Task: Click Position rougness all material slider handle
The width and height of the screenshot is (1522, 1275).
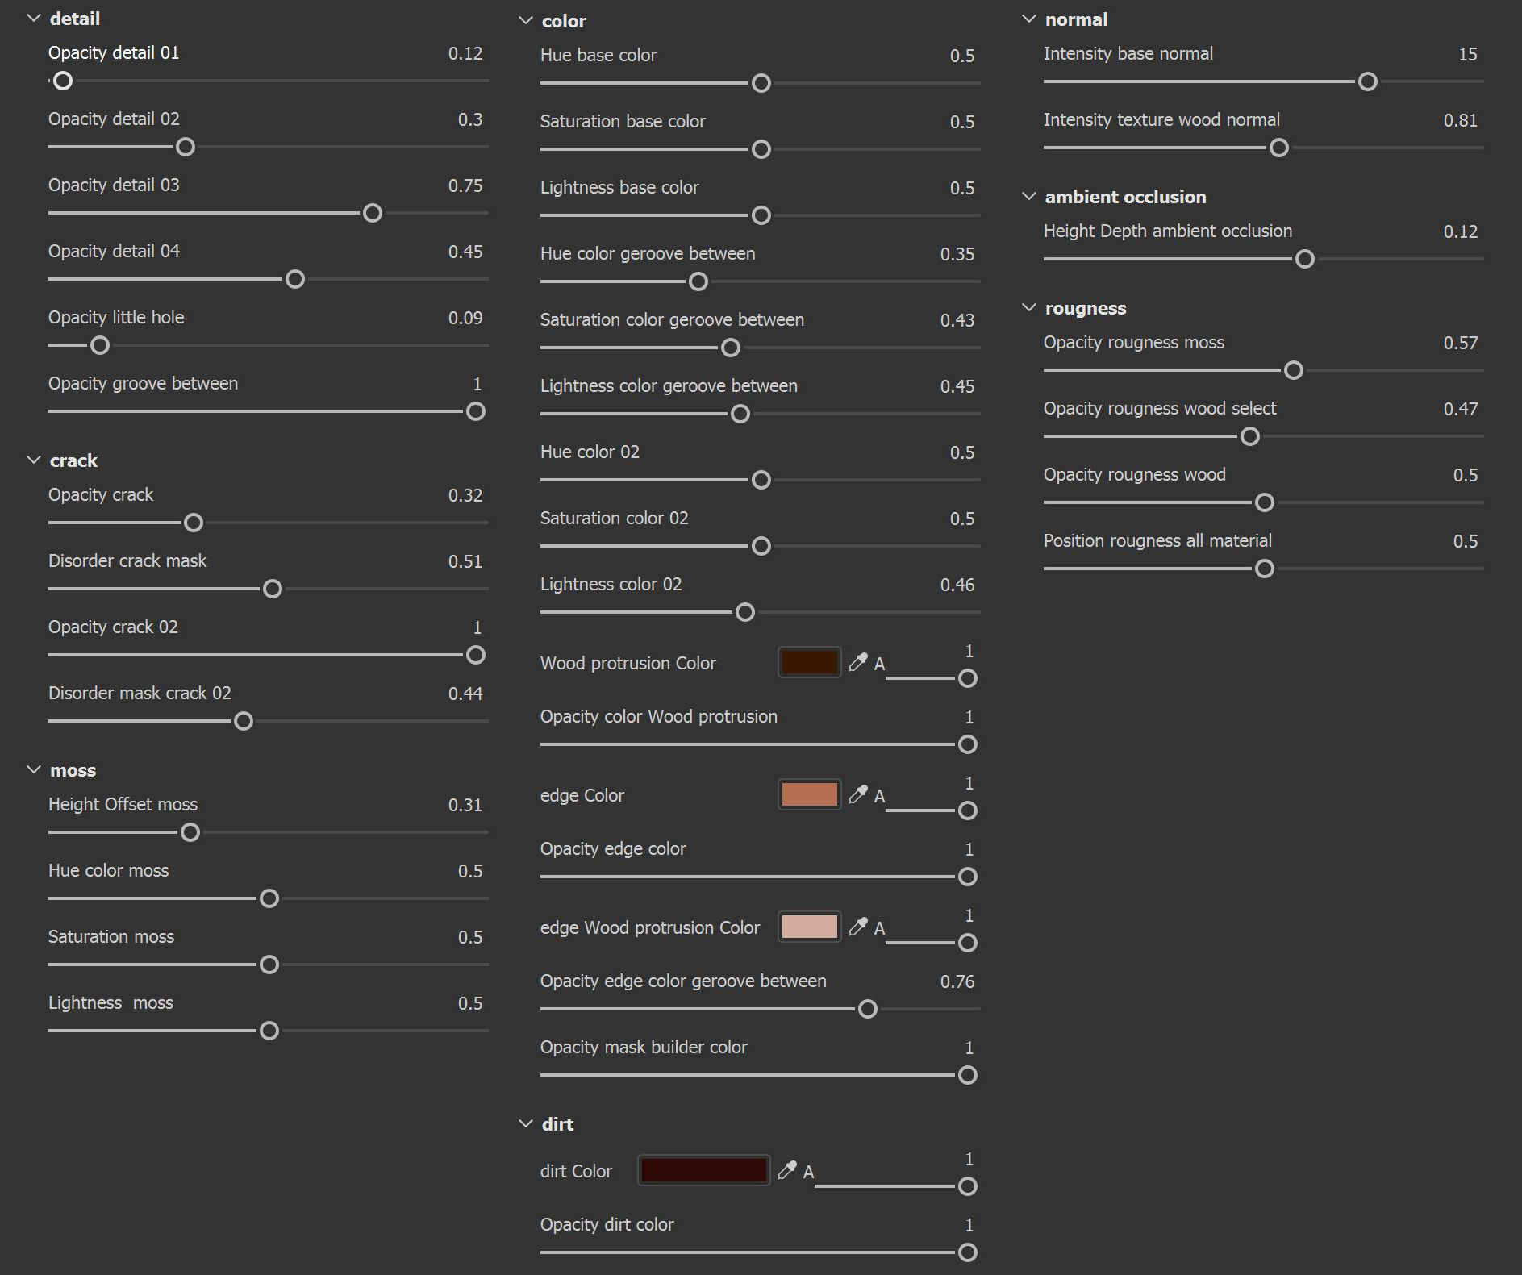Action: [1265, 569]
